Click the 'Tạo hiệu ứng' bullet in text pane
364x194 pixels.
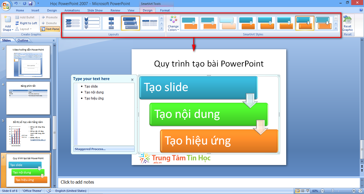94,98
